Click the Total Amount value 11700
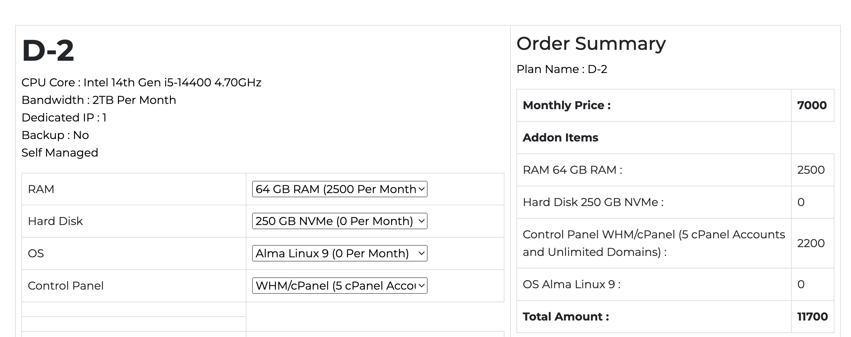Viewport: 851px width, 337px height. coord(812,317)
